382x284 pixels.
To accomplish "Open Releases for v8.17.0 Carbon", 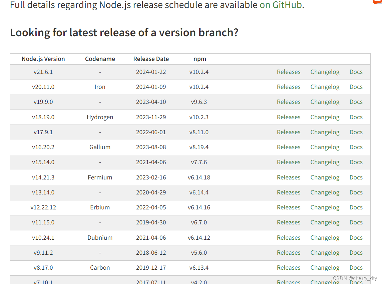I will [x=289, y=268].
